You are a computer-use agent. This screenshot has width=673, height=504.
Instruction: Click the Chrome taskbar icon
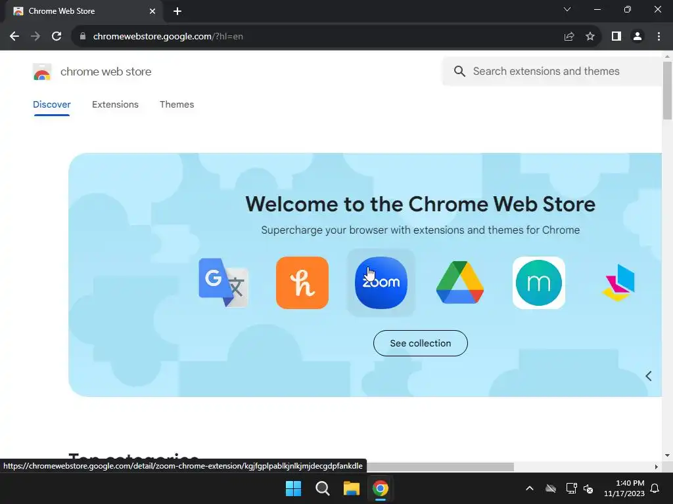[x=381, y=488]
